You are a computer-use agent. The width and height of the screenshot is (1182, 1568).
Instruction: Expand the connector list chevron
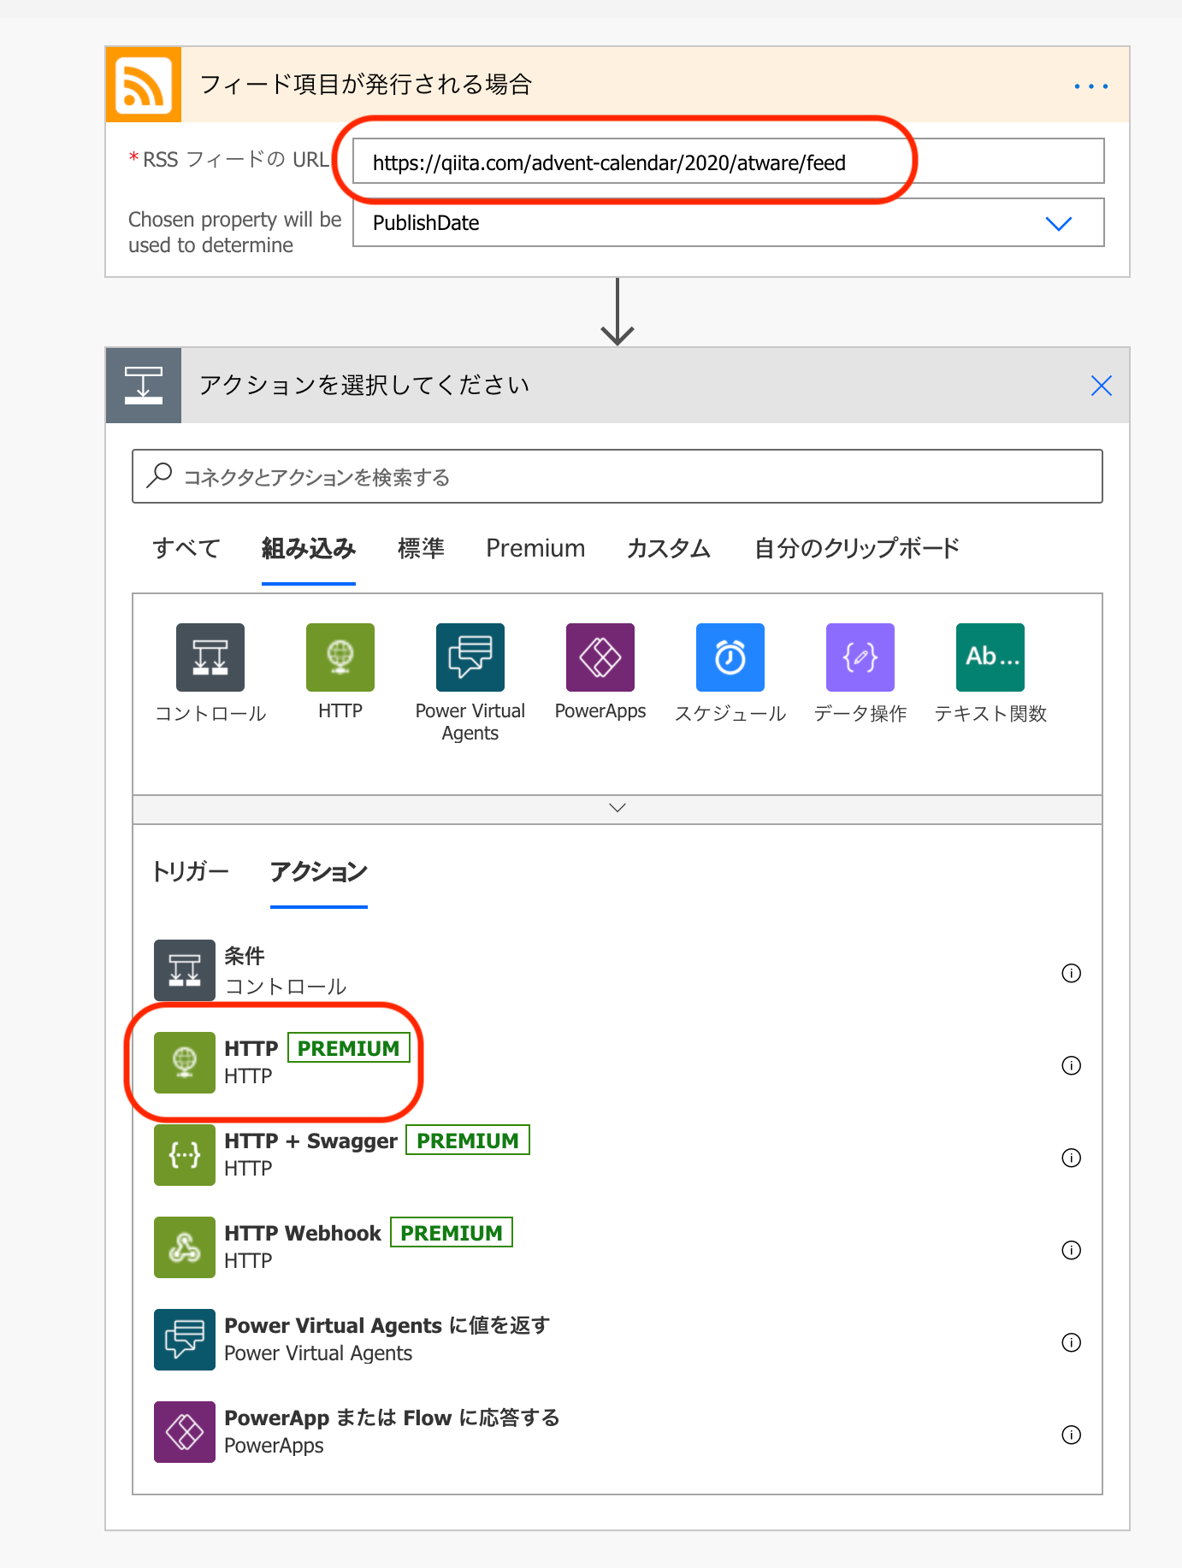(x=618, y=808)
